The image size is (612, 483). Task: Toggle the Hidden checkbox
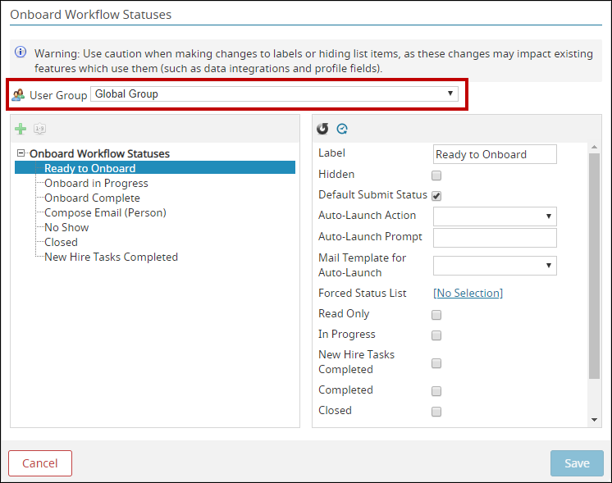(x=436, y=175)
